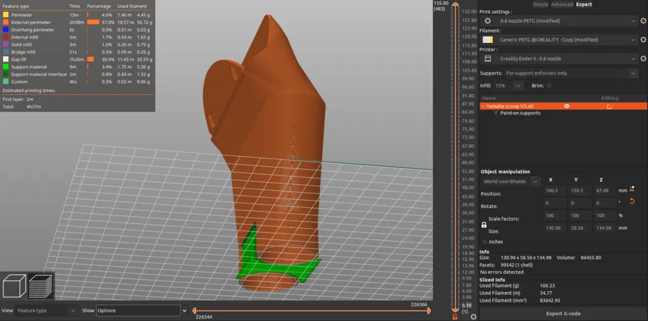
Task: Open the World coordinates dropdown
Action: click(511, 181)
